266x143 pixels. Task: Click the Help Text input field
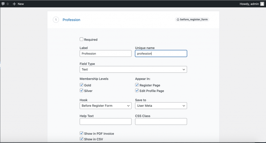[x=105, y=121]
